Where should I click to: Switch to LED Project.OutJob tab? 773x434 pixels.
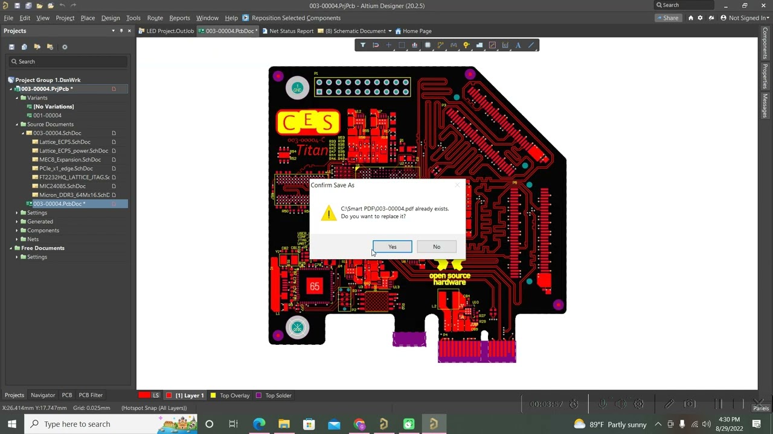pos(166,31)
